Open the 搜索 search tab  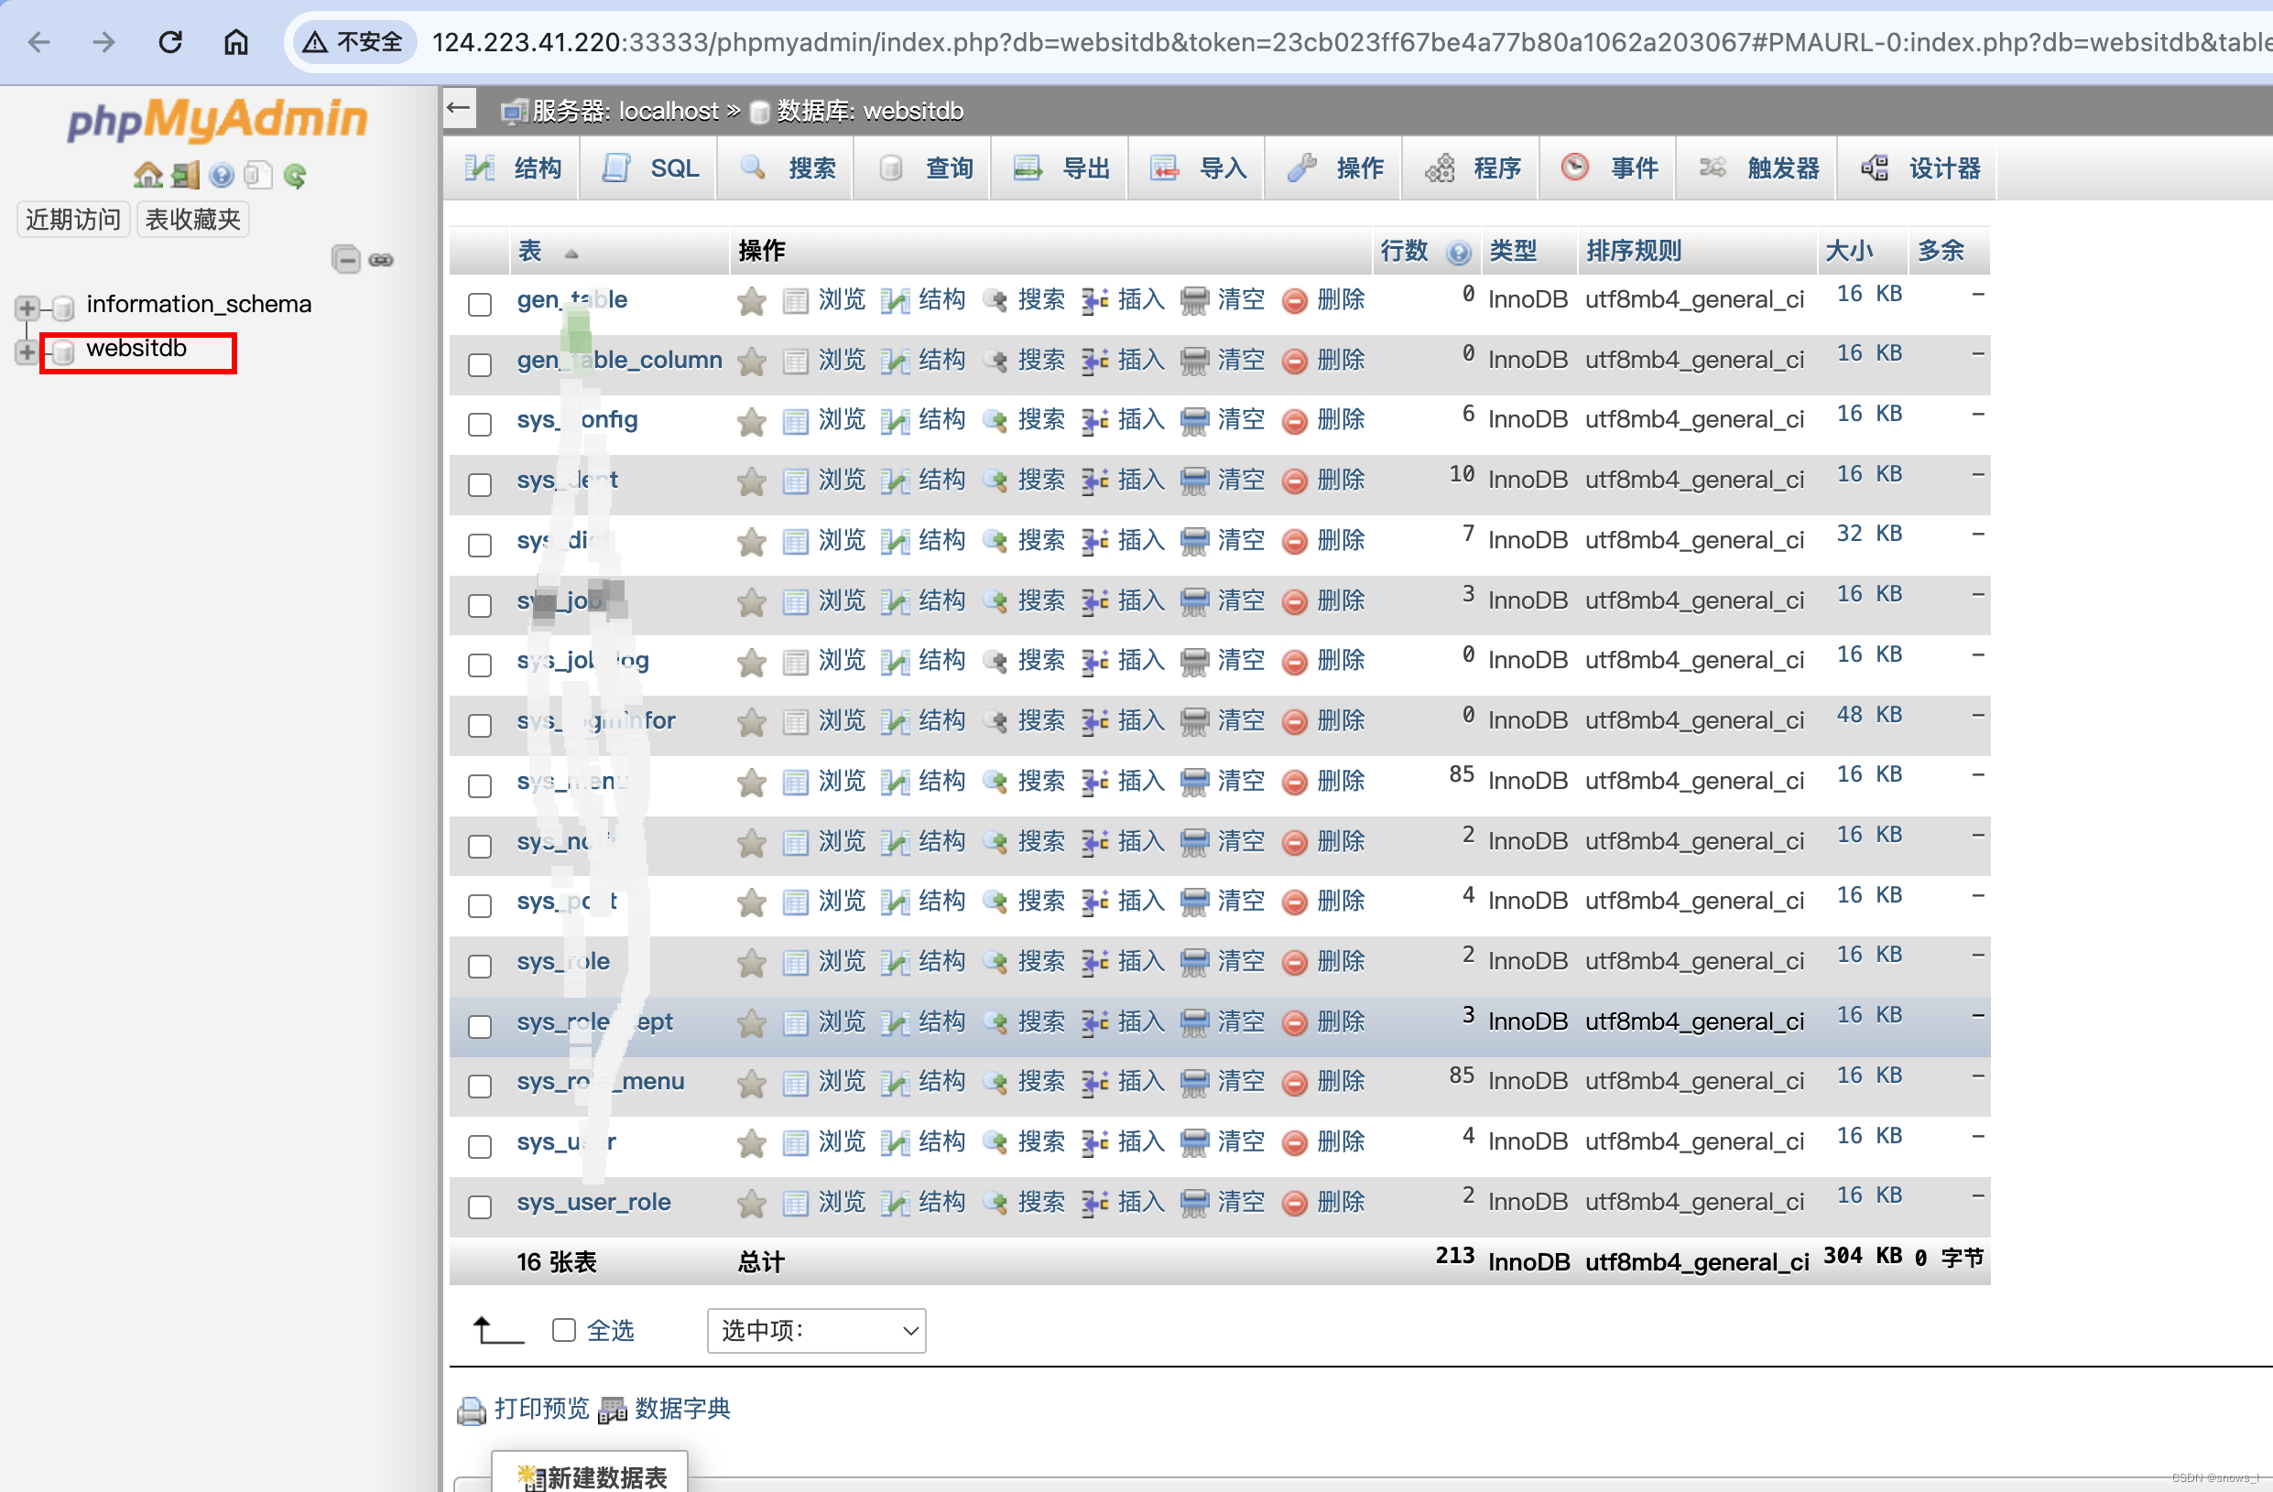tap(785, 168)
